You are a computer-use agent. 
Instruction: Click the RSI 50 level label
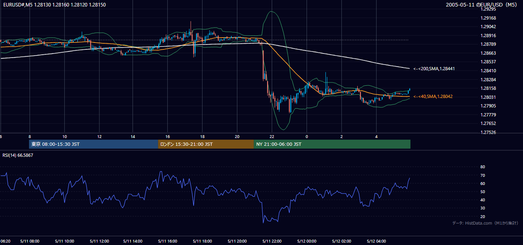coord(482,192)
